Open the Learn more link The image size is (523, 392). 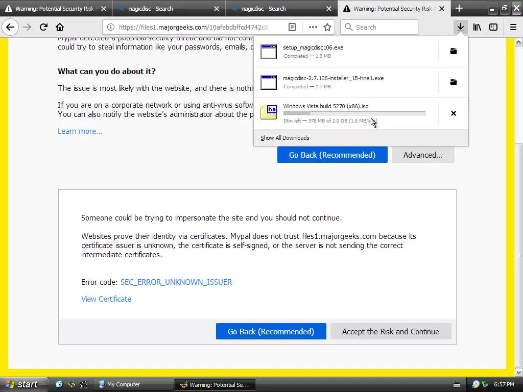click(80, 131)
